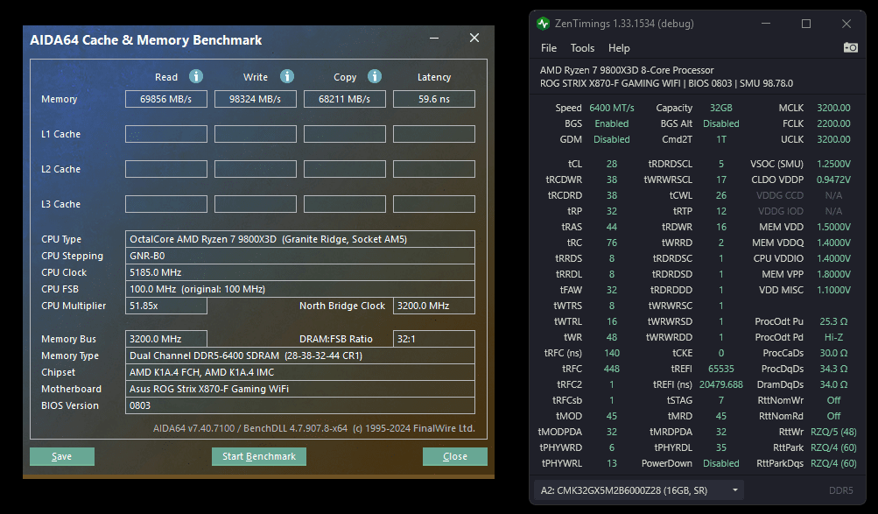Close the ZenTimings window
Viewport: 878px width, 514px height.
846,24
